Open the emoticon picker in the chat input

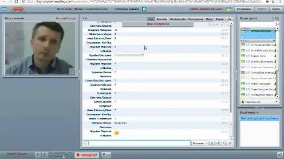[86, 143]
